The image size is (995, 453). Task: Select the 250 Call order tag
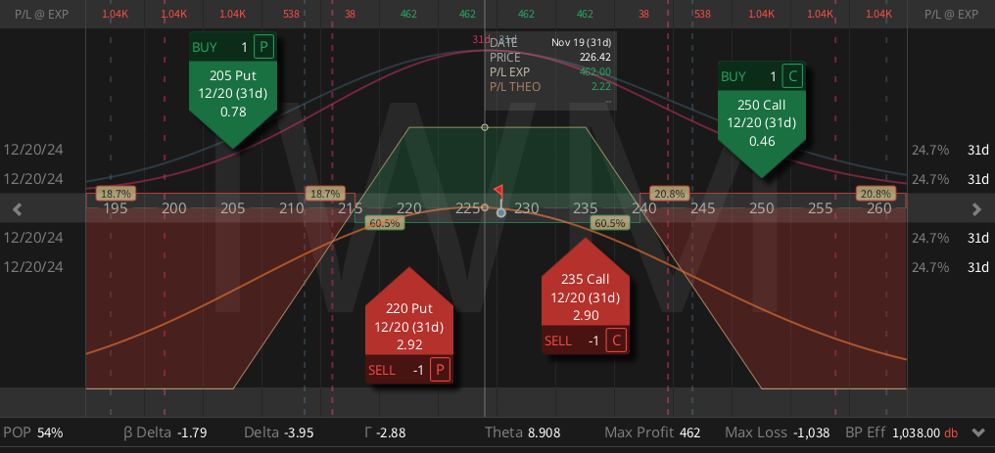coord(762,119)
